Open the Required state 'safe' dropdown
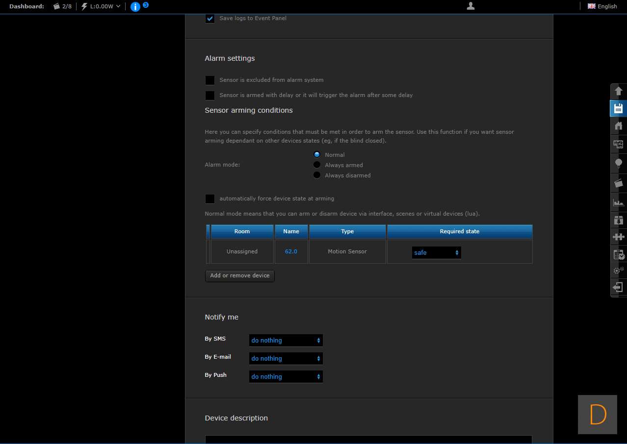 [436, 253]
